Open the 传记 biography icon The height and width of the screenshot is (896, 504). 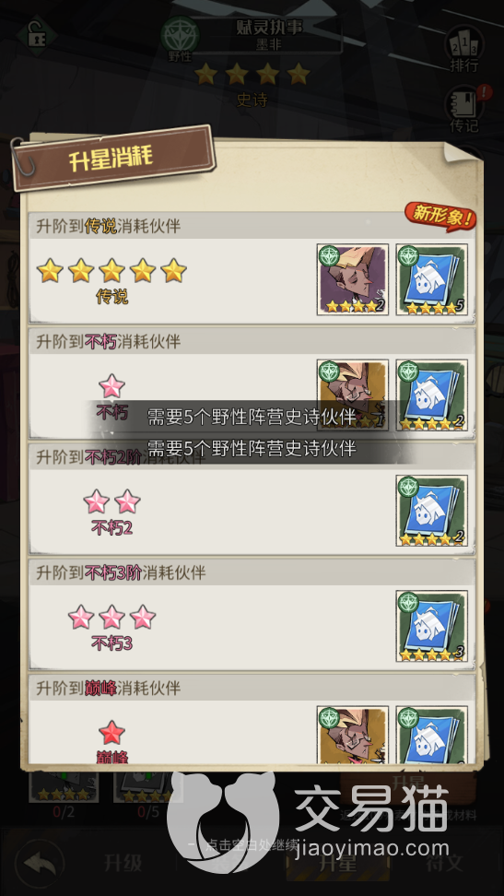[x=464, y=109]
